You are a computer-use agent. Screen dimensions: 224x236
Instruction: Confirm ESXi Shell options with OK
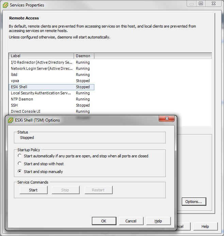104,221
